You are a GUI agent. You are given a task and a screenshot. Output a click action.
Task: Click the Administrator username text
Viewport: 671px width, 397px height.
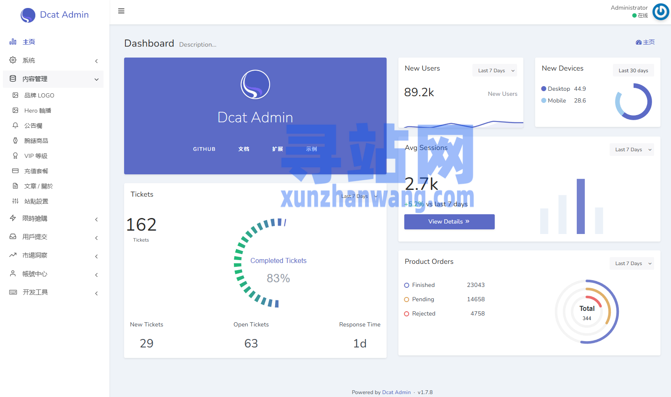[x=629, y=8]
